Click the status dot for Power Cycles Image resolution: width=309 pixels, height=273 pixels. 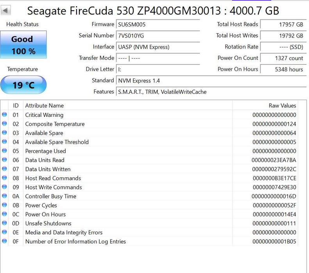pos(4,205)
